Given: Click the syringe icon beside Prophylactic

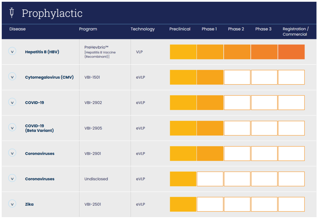Looking at the screenshot, I should (x=12, y=13).
